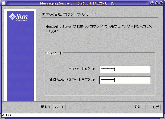Click the Messaging Server title bar text
The width and height of the screenshot is (165, 119).
(78, 3)
